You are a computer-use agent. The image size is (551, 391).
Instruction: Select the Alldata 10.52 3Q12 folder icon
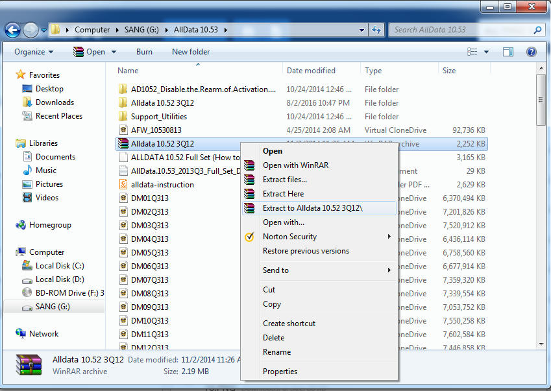(123, 103)
